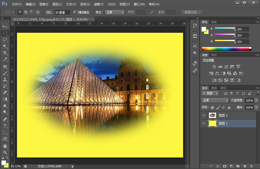Hide 图层 0 using its eye icon
This screenshot has width=260, height=169.
point(204,115)
